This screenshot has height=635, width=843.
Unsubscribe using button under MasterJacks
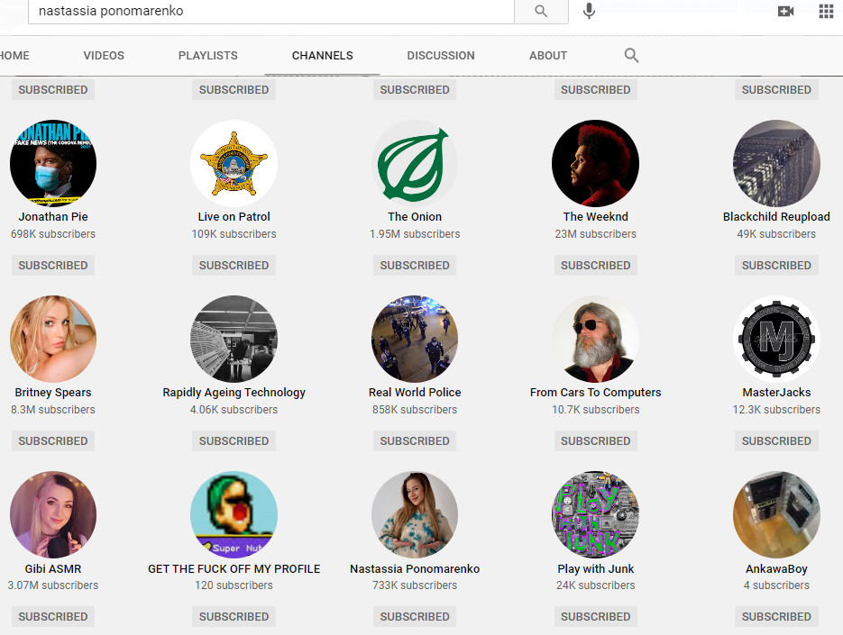(776, 441)
